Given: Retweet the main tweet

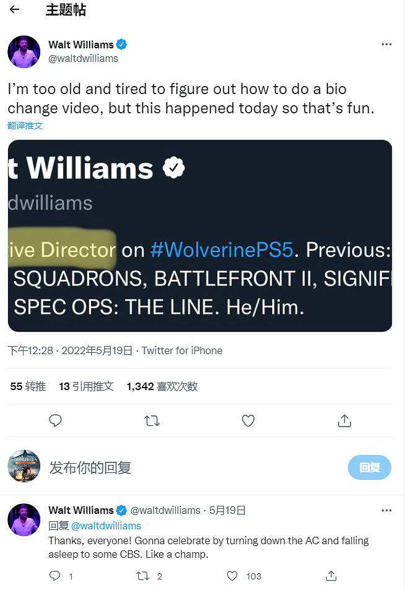Looking at the screenshot, I should (152, 421).
